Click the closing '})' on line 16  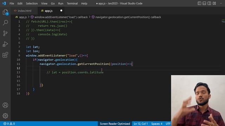(x=41, y=85)
